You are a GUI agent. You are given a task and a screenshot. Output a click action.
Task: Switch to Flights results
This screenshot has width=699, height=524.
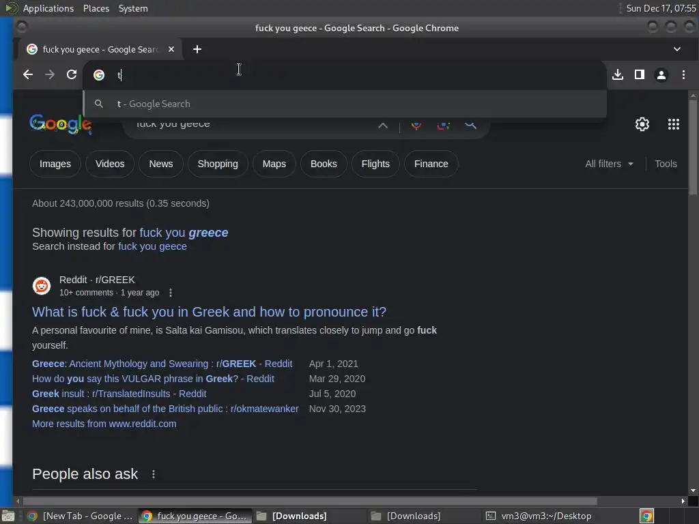[375, 164]
